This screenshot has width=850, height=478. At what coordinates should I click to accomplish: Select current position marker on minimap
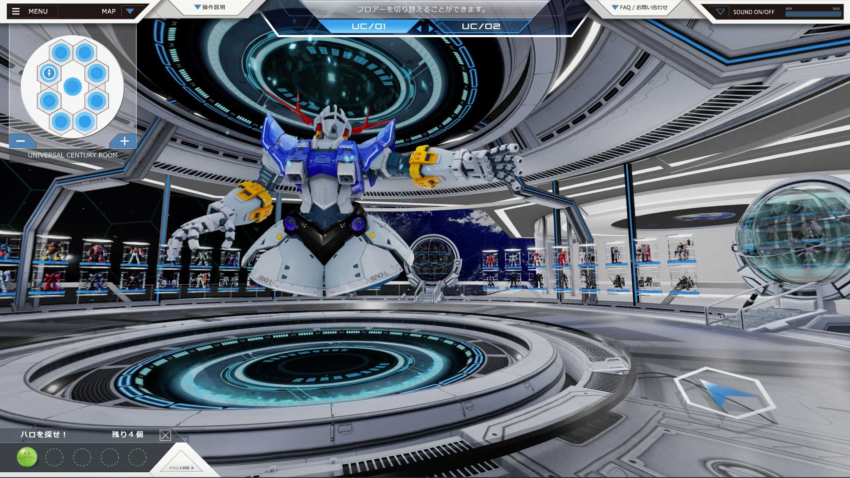[49, 73]
